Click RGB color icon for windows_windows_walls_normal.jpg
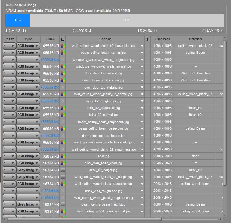 pyautogui.click(x=63, y=67)
